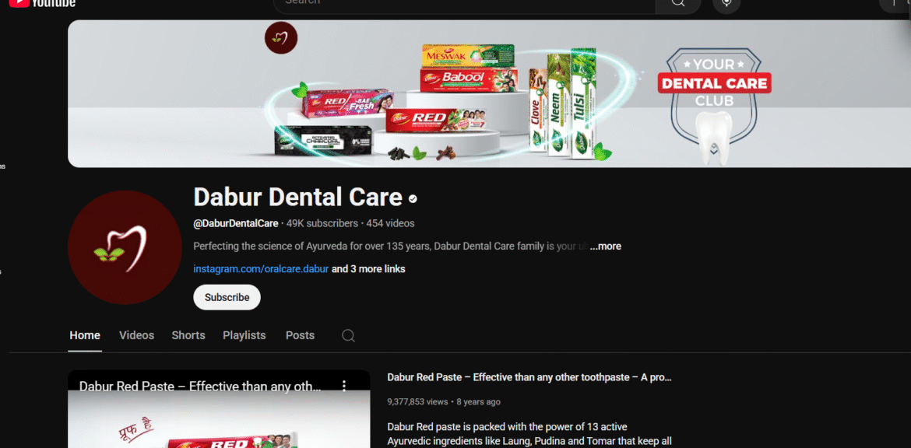
Task: Click the Your Dental Care Club banner image
Action: point(713,97)
